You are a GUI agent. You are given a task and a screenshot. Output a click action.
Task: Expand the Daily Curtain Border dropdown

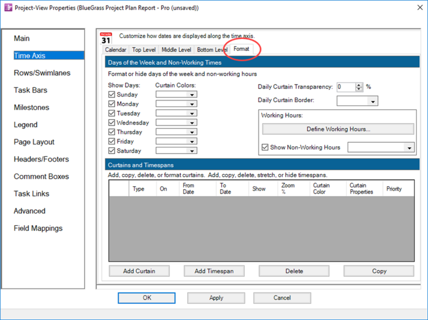357,101
